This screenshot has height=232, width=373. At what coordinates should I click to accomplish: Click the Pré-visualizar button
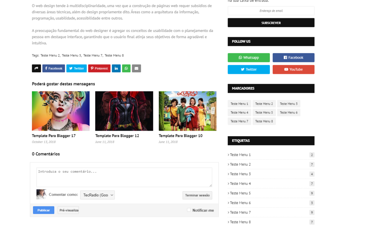tap(68, 210)
